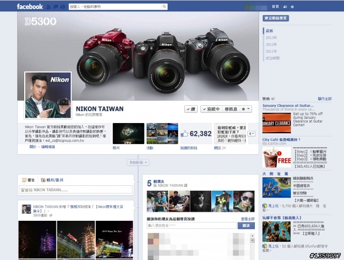This screenshot has width=344, height=260.
Task: Click play now link under ships ad
Action: [x=274, y=206]
